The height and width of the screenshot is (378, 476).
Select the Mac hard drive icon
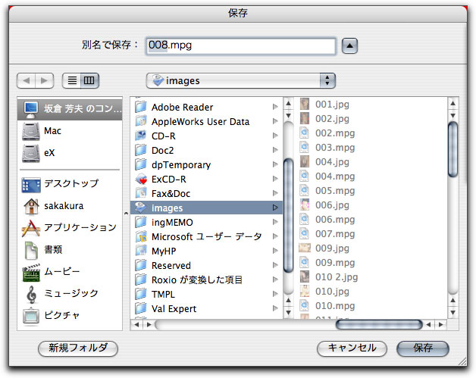tap(31, 131)
